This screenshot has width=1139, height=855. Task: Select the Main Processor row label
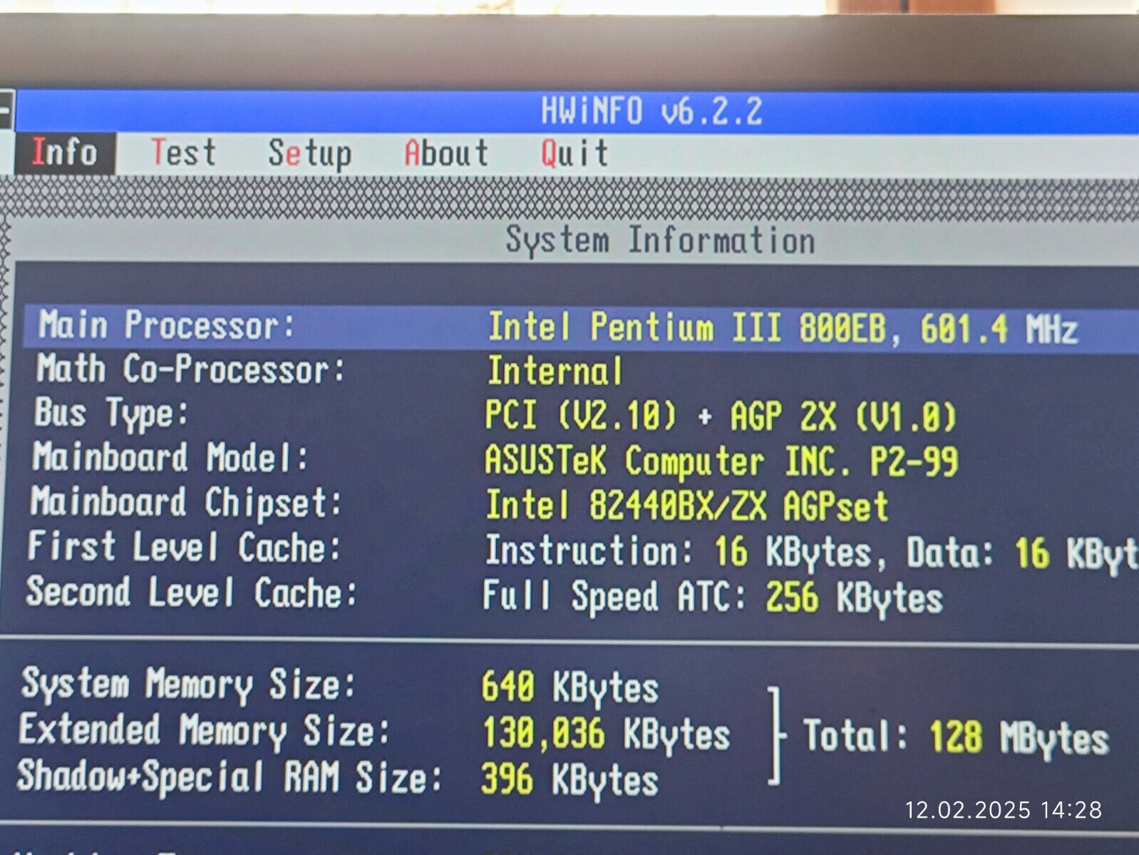click(x=165, y=325)
